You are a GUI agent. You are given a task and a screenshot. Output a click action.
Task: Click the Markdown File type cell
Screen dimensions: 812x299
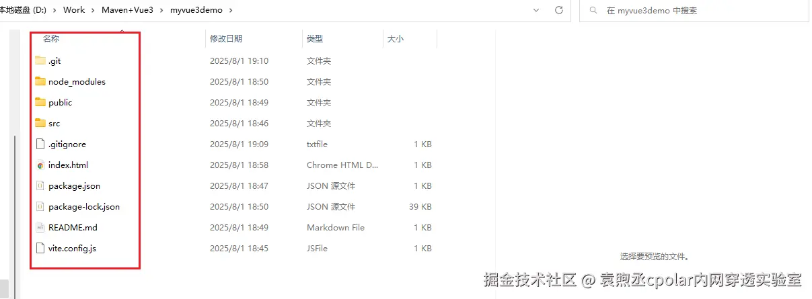pyautogui.click(x=336, y=228)
